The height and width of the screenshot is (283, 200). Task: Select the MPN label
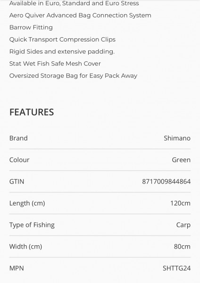(x=17, y=268)
